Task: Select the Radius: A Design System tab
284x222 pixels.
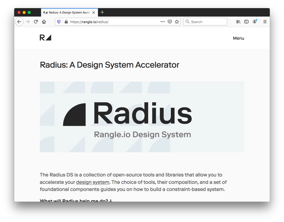Action: pyautogui.click(x=70, y=12)
